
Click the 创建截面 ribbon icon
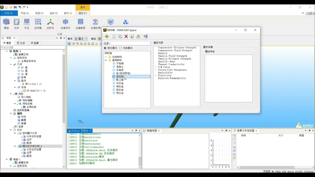coord(81,22)
